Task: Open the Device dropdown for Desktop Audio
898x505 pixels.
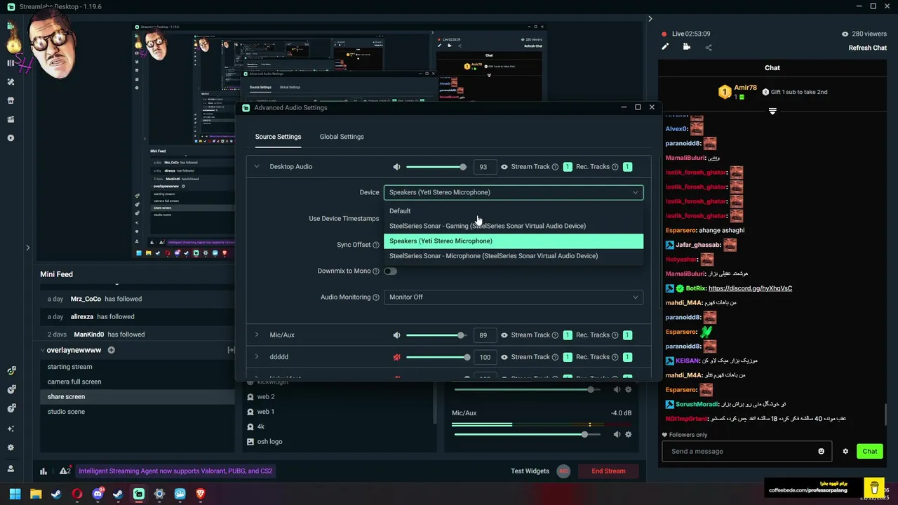Action: tap(514, 192)
